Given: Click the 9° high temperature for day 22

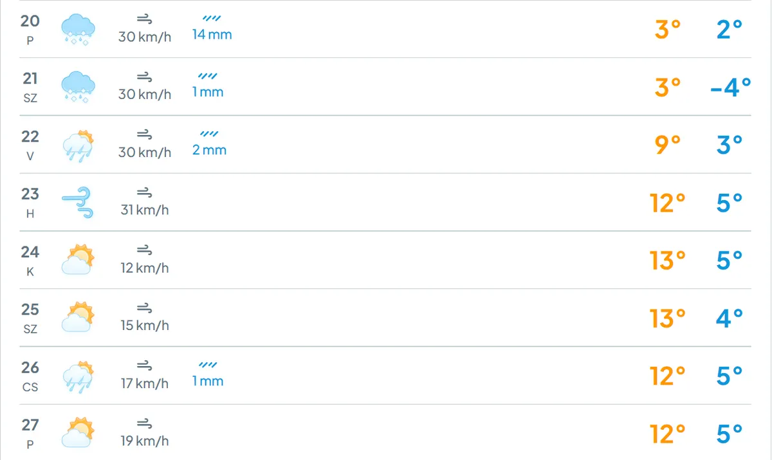Looking at the screenshot, I should pos(667,145).
